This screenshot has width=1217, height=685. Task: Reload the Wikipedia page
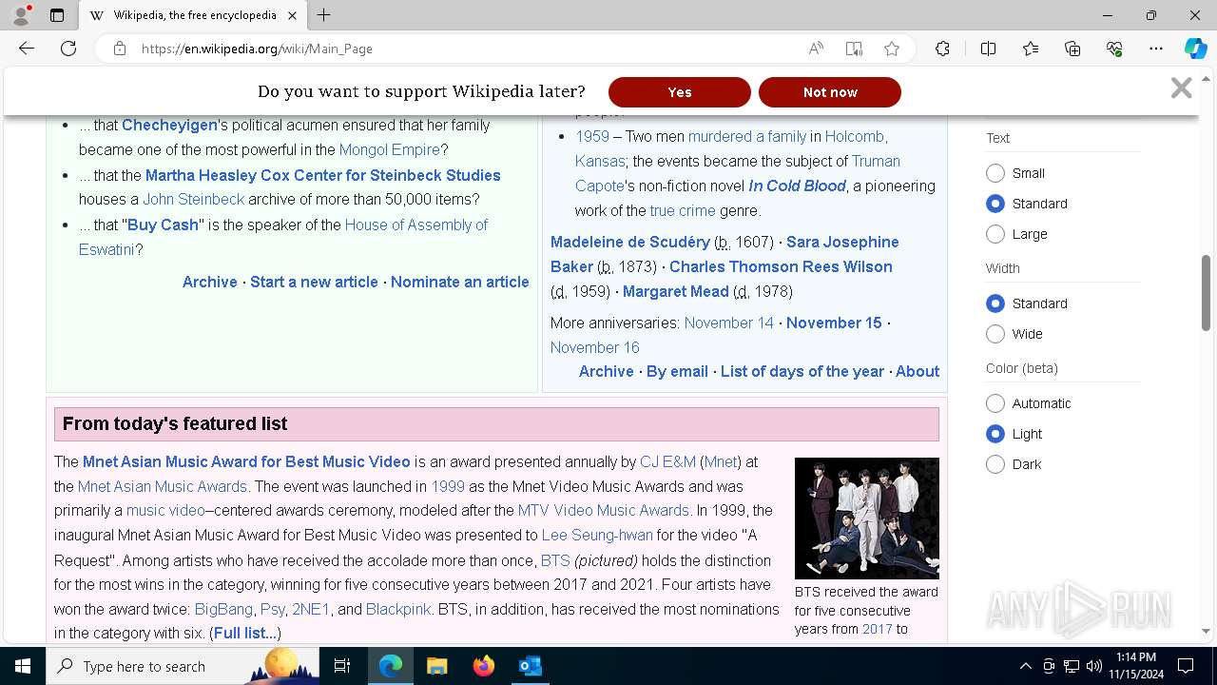coord(68,49)
